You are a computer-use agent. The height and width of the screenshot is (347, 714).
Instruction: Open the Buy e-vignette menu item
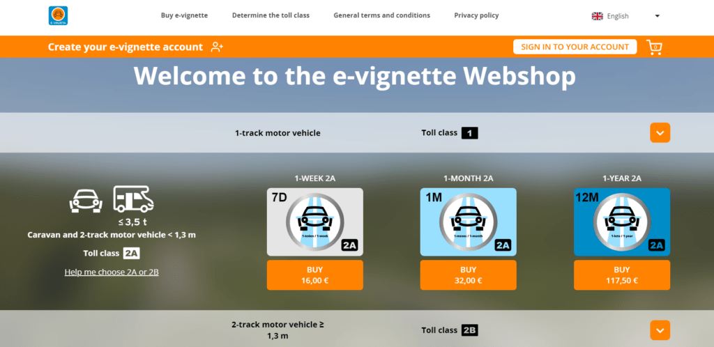[184, 15]
